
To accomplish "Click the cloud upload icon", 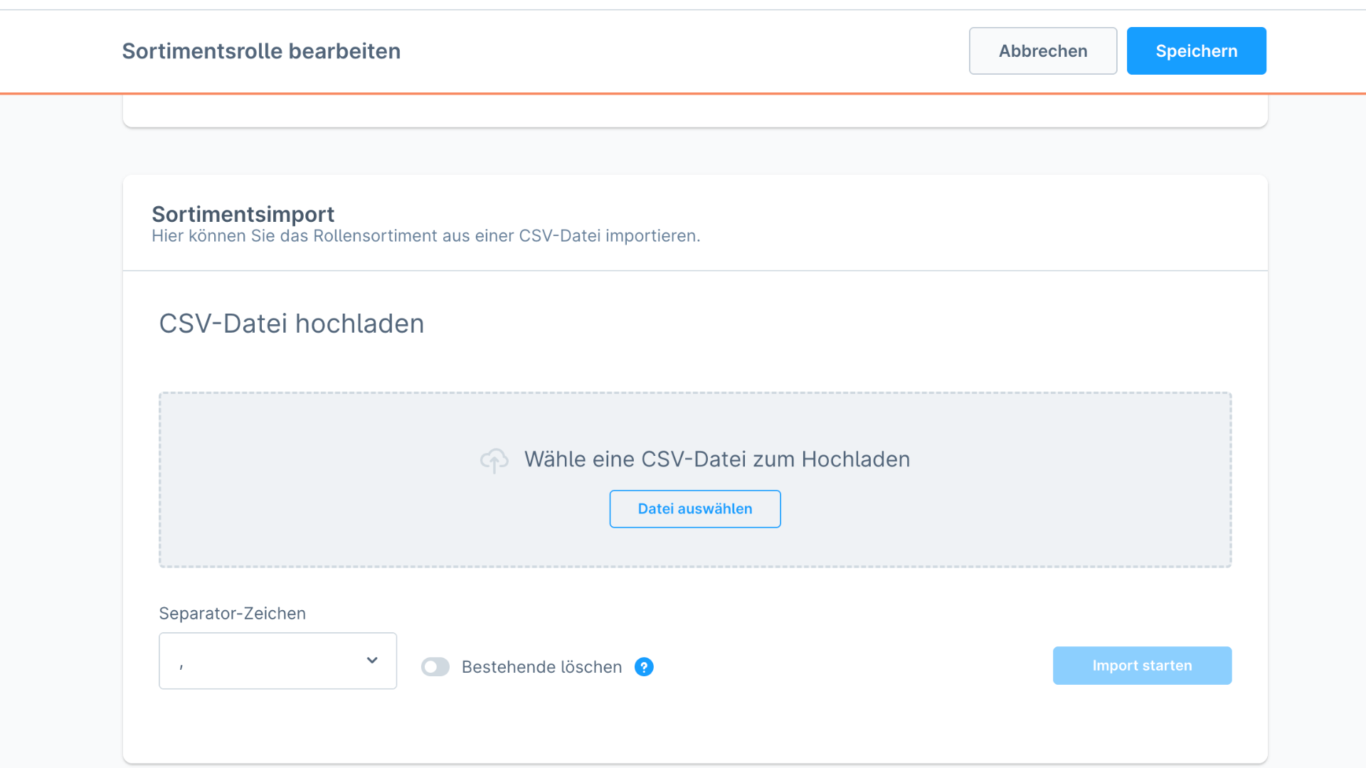I will click(x=494, y=460).
